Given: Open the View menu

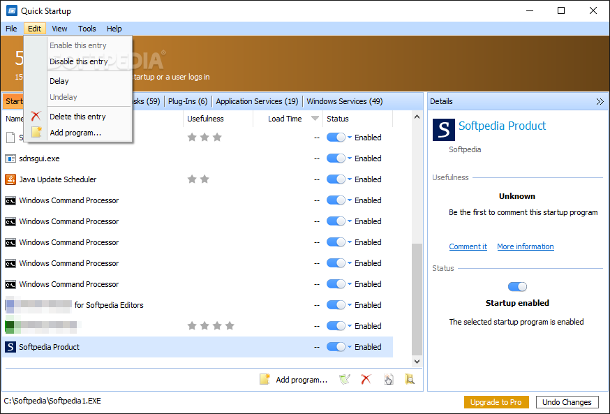Looking at the screenshot, I should click(59, 29).
